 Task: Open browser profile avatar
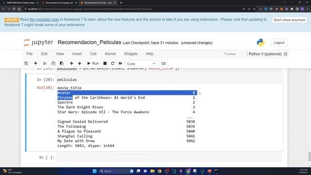[302, 9]
